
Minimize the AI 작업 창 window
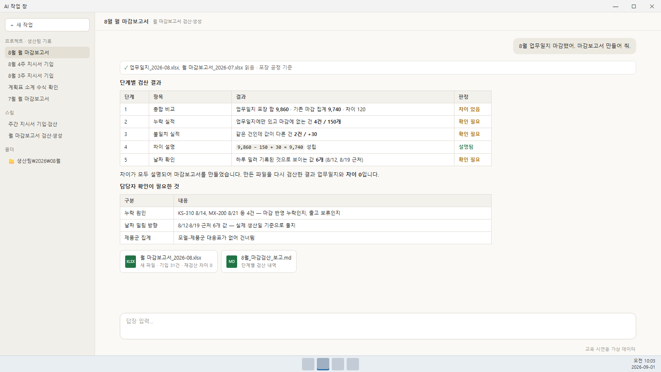pyautogui.click(x=616, y=6)
